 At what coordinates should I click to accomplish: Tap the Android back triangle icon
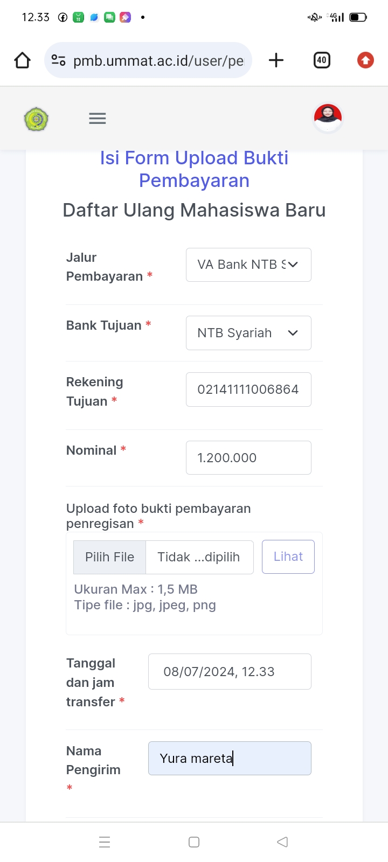(x=282, y=842)
